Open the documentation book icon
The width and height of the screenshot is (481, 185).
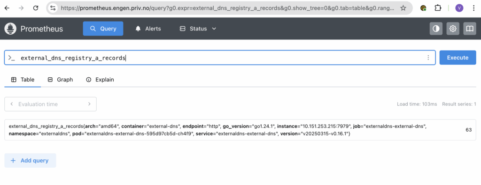click(470, 29)
